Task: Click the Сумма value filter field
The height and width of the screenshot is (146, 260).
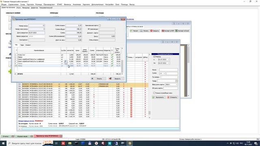Action: (172, 73)
